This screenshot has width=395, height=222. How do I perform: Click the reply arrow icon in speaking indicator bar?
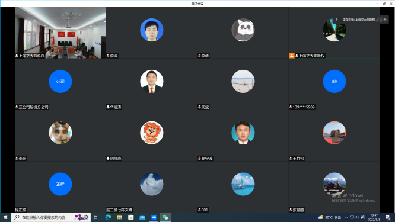(385, 20)
